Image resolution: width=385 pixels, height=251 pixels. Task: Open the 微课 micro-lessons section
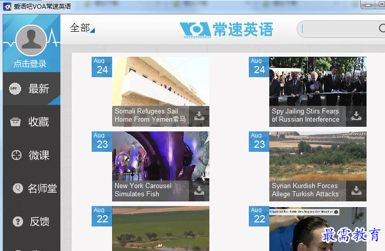pos(31,155)
